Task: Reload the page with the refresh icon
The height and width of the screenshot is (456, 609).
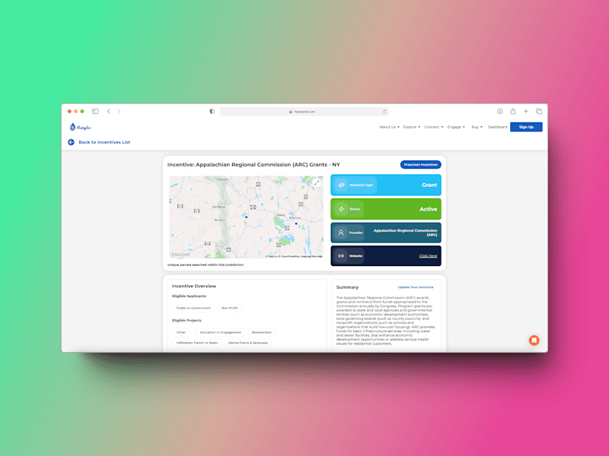Action: point(384,112)
